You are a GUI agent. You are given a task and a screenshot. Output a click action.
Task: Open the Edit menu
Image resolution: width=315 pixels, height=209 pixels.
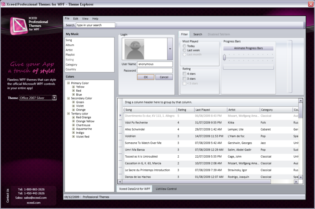(76, 18)
